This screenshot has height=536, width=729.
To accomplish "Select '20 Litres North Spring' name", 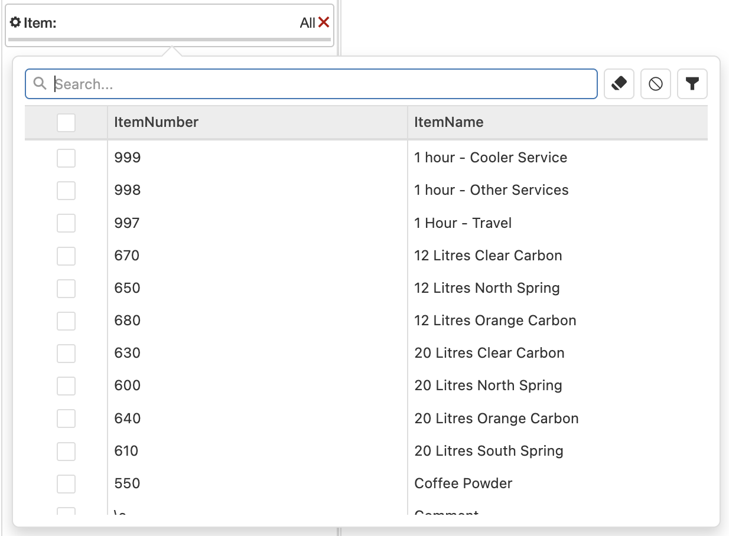I will [x=489, y=385].
